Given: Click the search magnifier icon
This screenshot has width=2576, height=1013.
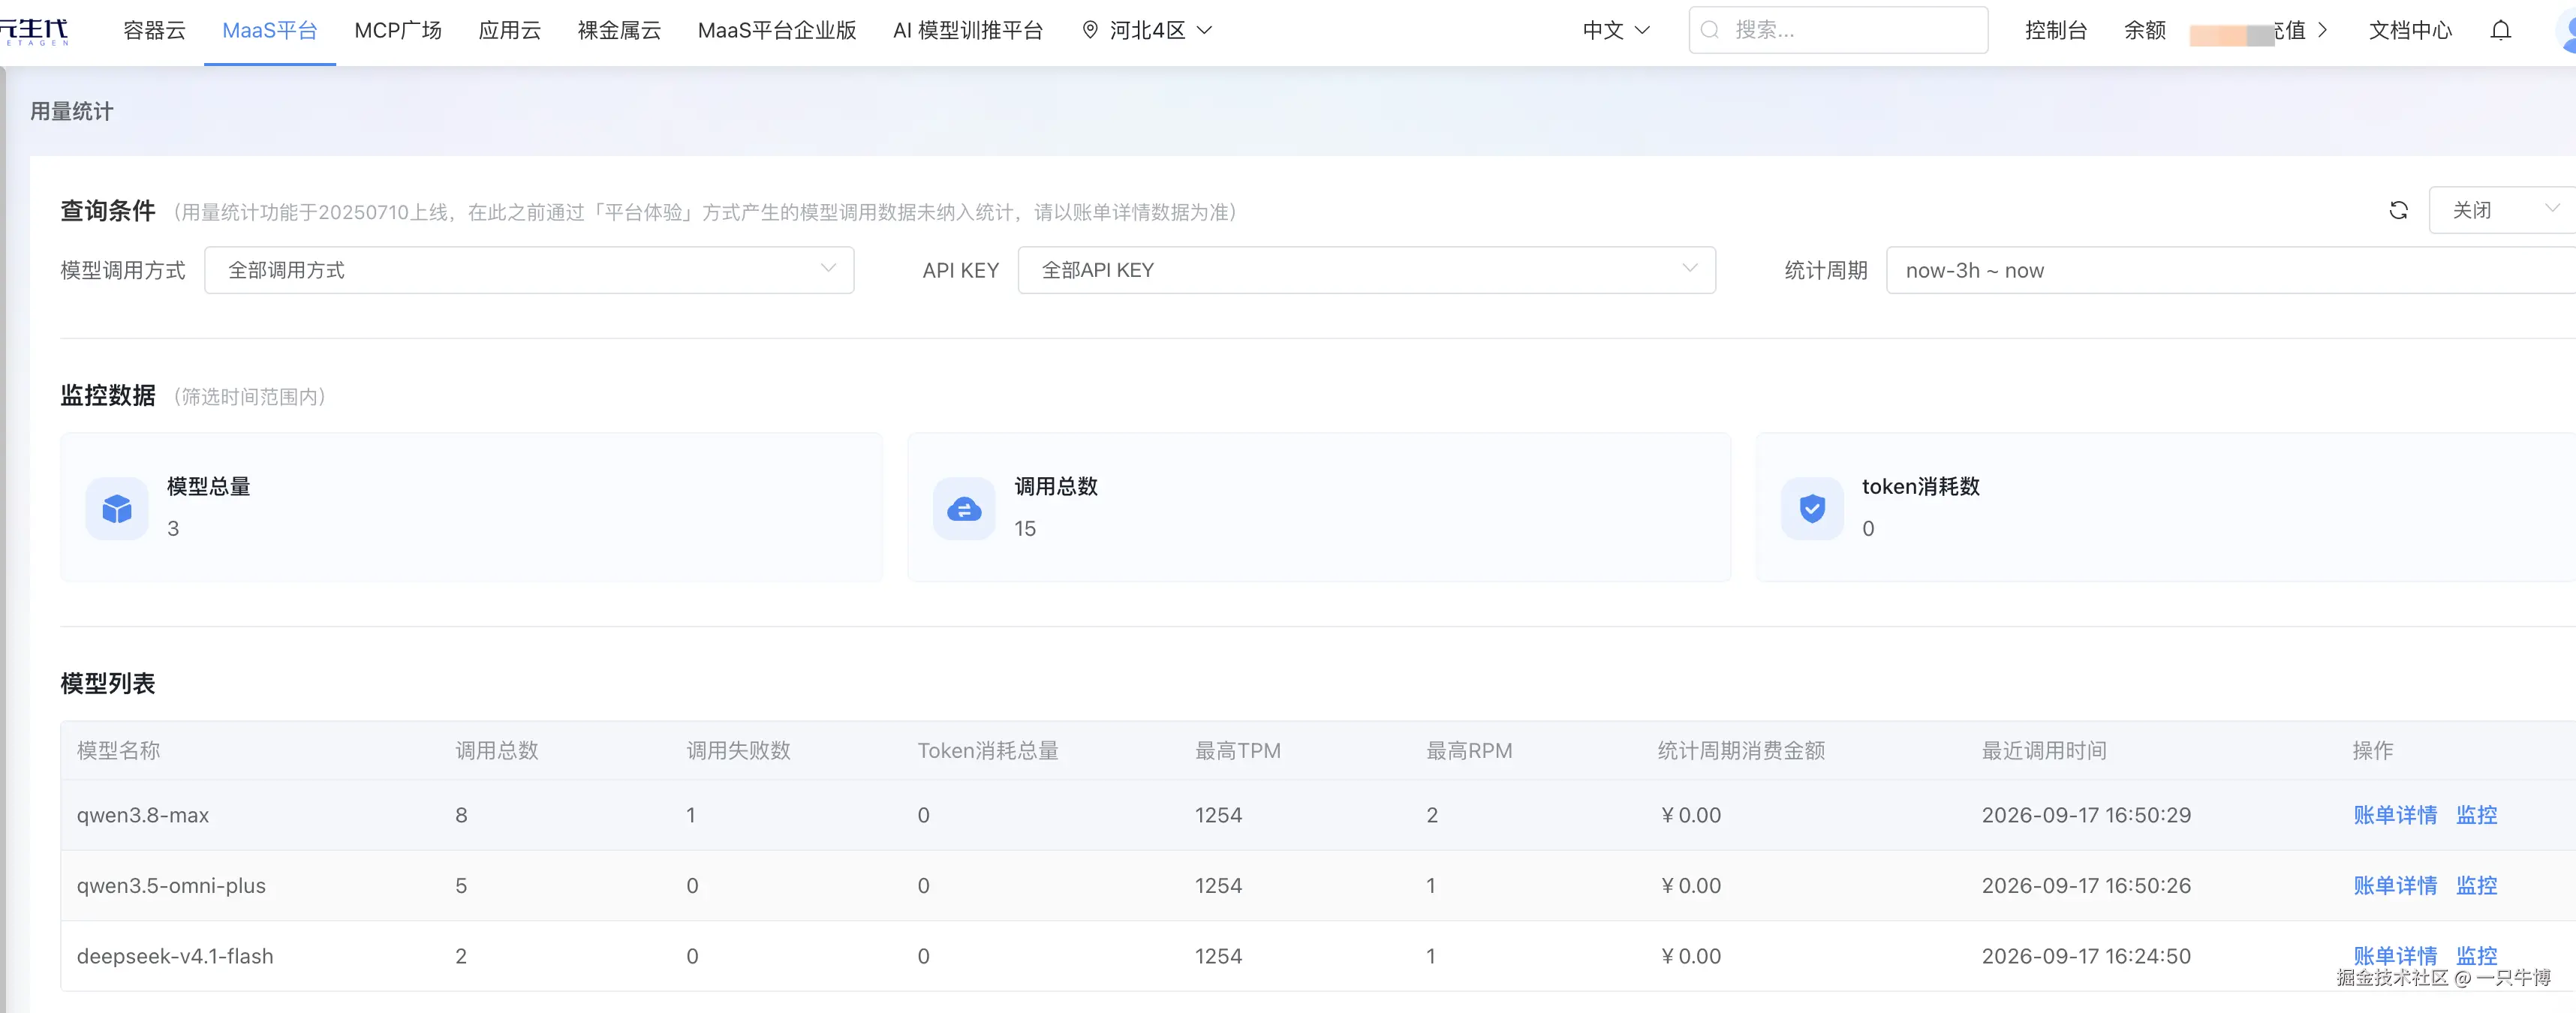Looking at the screenshot, I should 1710,30.
